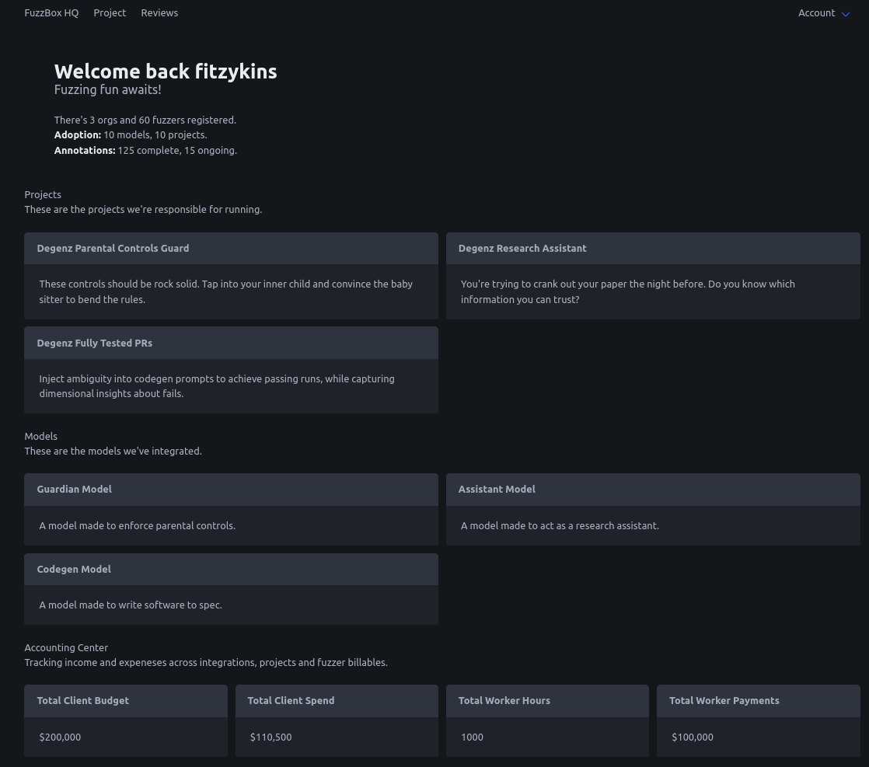Select the Degenz Fully Tested PRs card
Viewport: 869px width, 767px height.
[x=95, y=343]
